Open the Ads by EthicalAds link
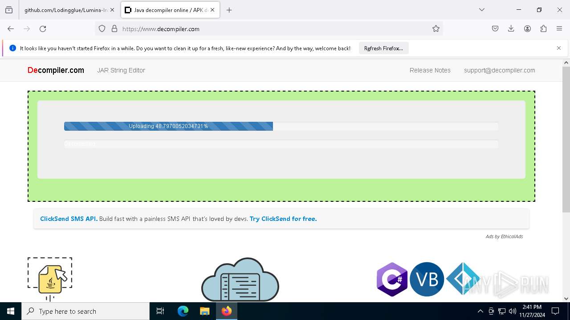The image size is (570, 320). 504,236
